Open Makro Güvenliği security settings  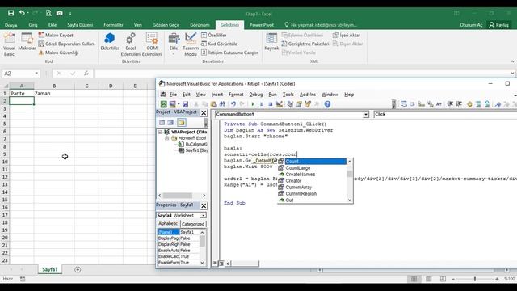[x=58, y=53]
